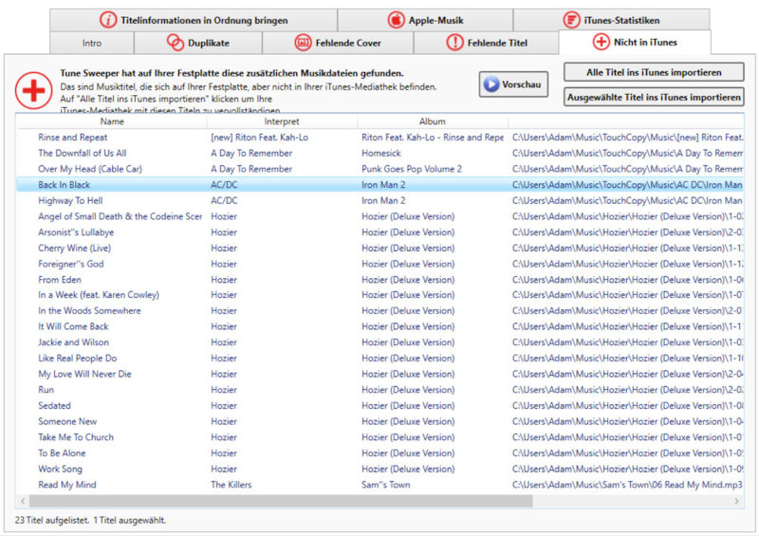This screenshot has height=536, width=759.
Task: Click AC/DC artist in Highway To Hell row
Action: pos(224,200)
